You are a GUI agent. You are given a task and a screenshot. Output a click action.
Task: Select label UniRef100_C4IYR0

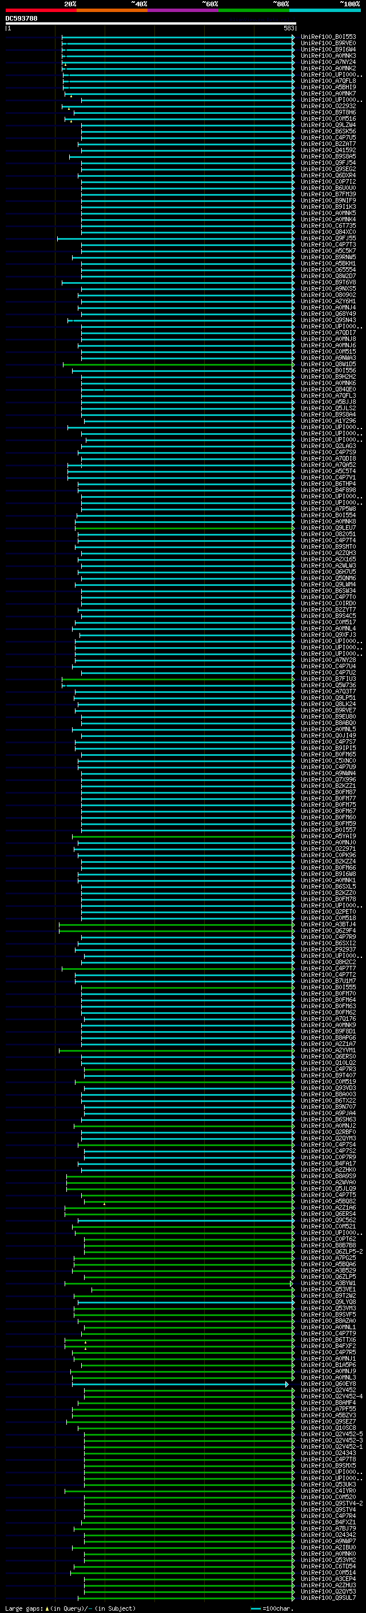coord(328,1491)
